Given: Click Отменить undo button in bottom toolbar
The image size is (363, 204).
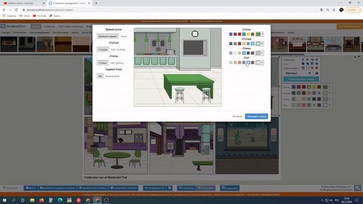Looking at the screenshot, I should (x=187, y=188).
